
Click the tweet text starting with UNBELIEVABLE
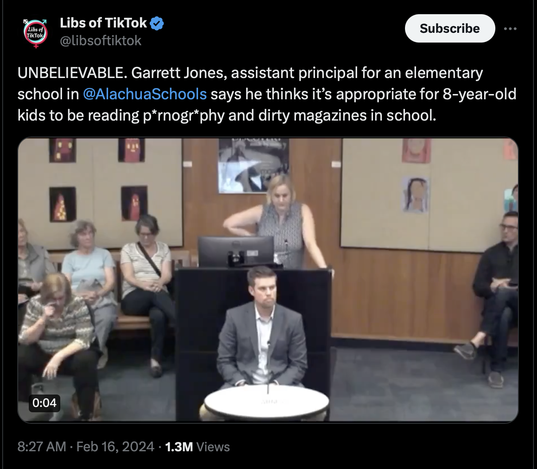pyautogui.click(x=267, y=94)
